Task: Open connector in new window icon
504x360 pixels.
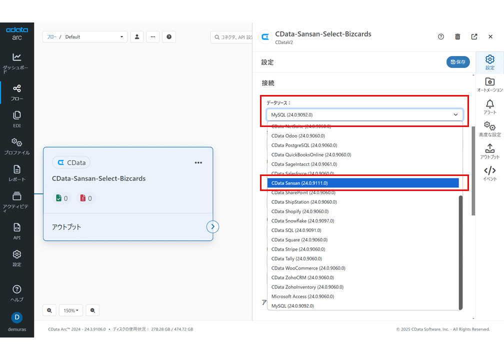Action: (474, 36)
